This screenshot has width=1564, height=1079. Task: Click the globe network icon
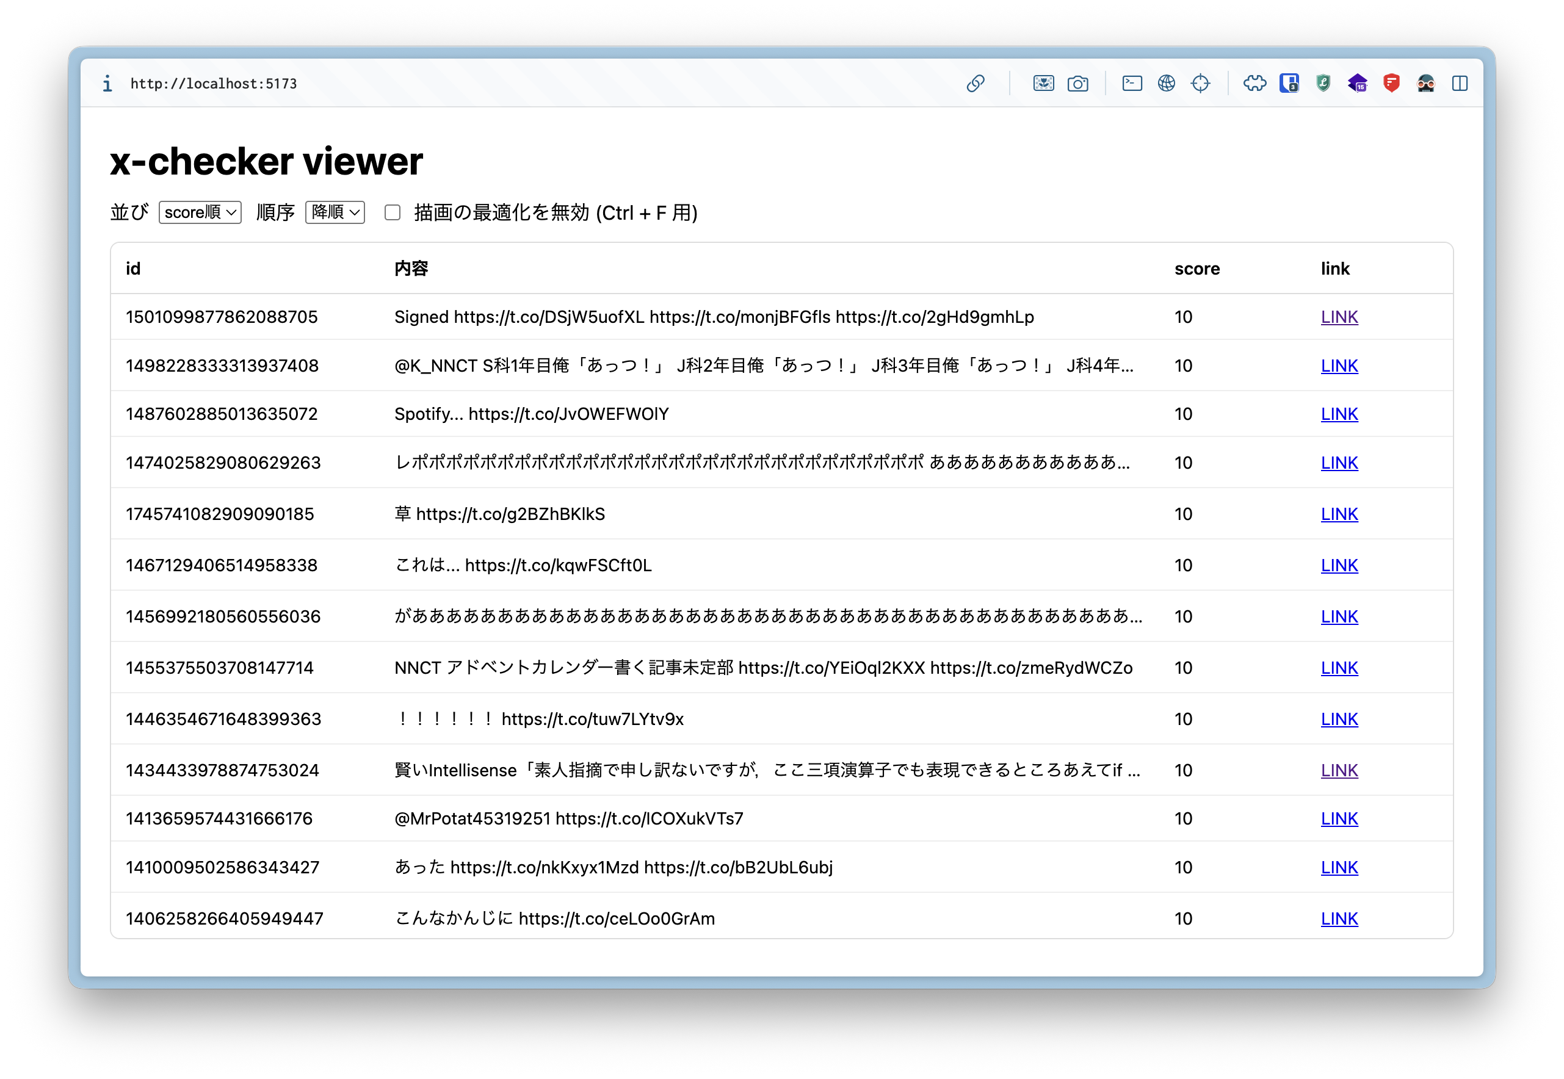point(1166,83)
